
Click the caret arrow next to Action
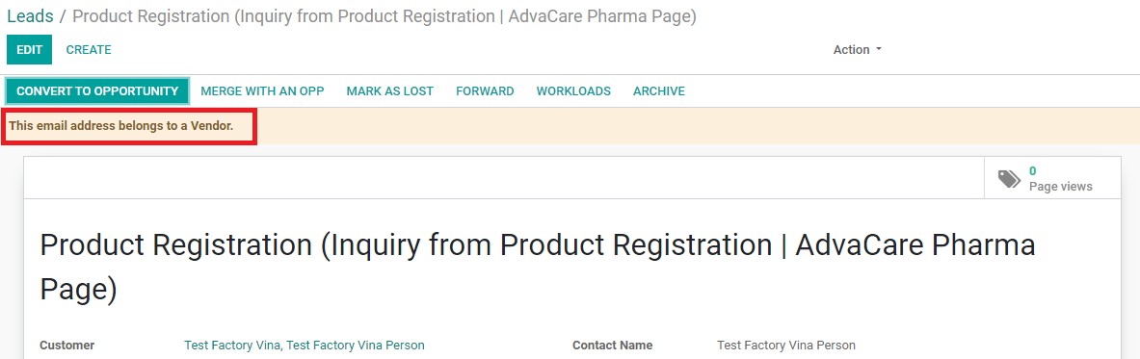click(878, 49)
